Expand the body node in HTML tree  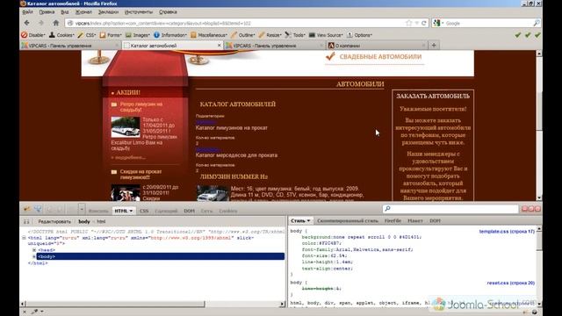click(34, 256)
